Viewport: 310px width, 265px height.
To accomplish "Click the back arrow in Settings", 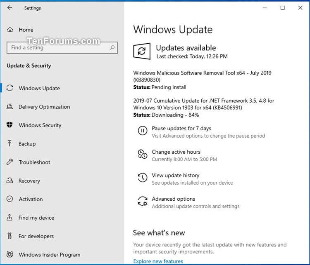I will 10,8.
